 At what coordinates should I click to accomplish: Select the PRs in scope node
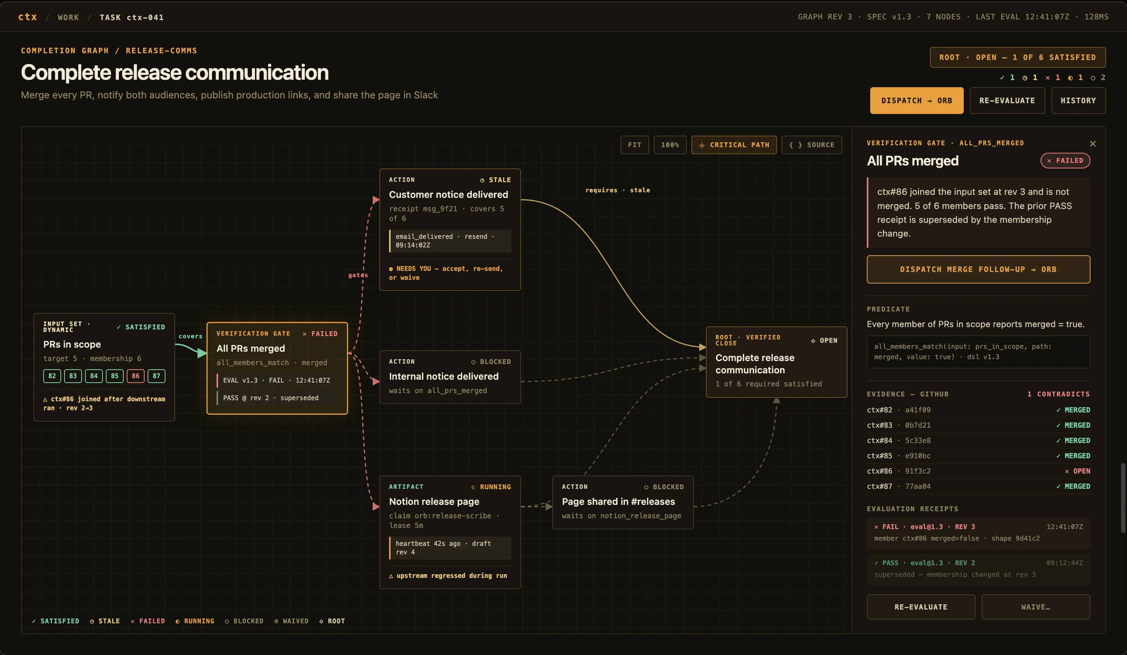click(x=104, y=367)
